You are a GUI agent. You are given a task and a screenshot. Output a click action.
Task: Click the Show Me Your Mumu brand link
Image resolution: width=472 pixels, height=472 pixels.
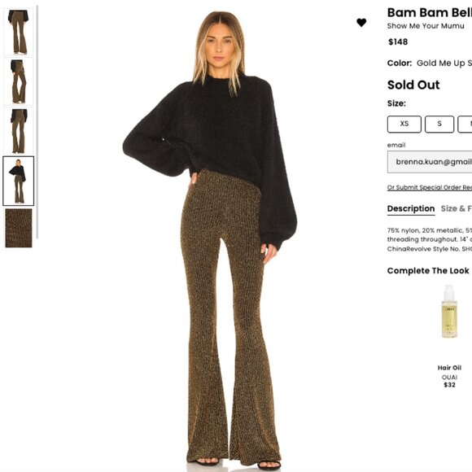click(426, 26)
